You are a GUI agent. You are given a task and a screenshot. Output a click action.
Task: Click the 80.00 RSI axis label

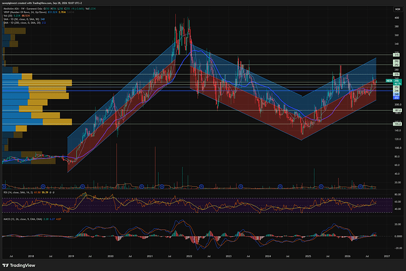click(398, 194)
